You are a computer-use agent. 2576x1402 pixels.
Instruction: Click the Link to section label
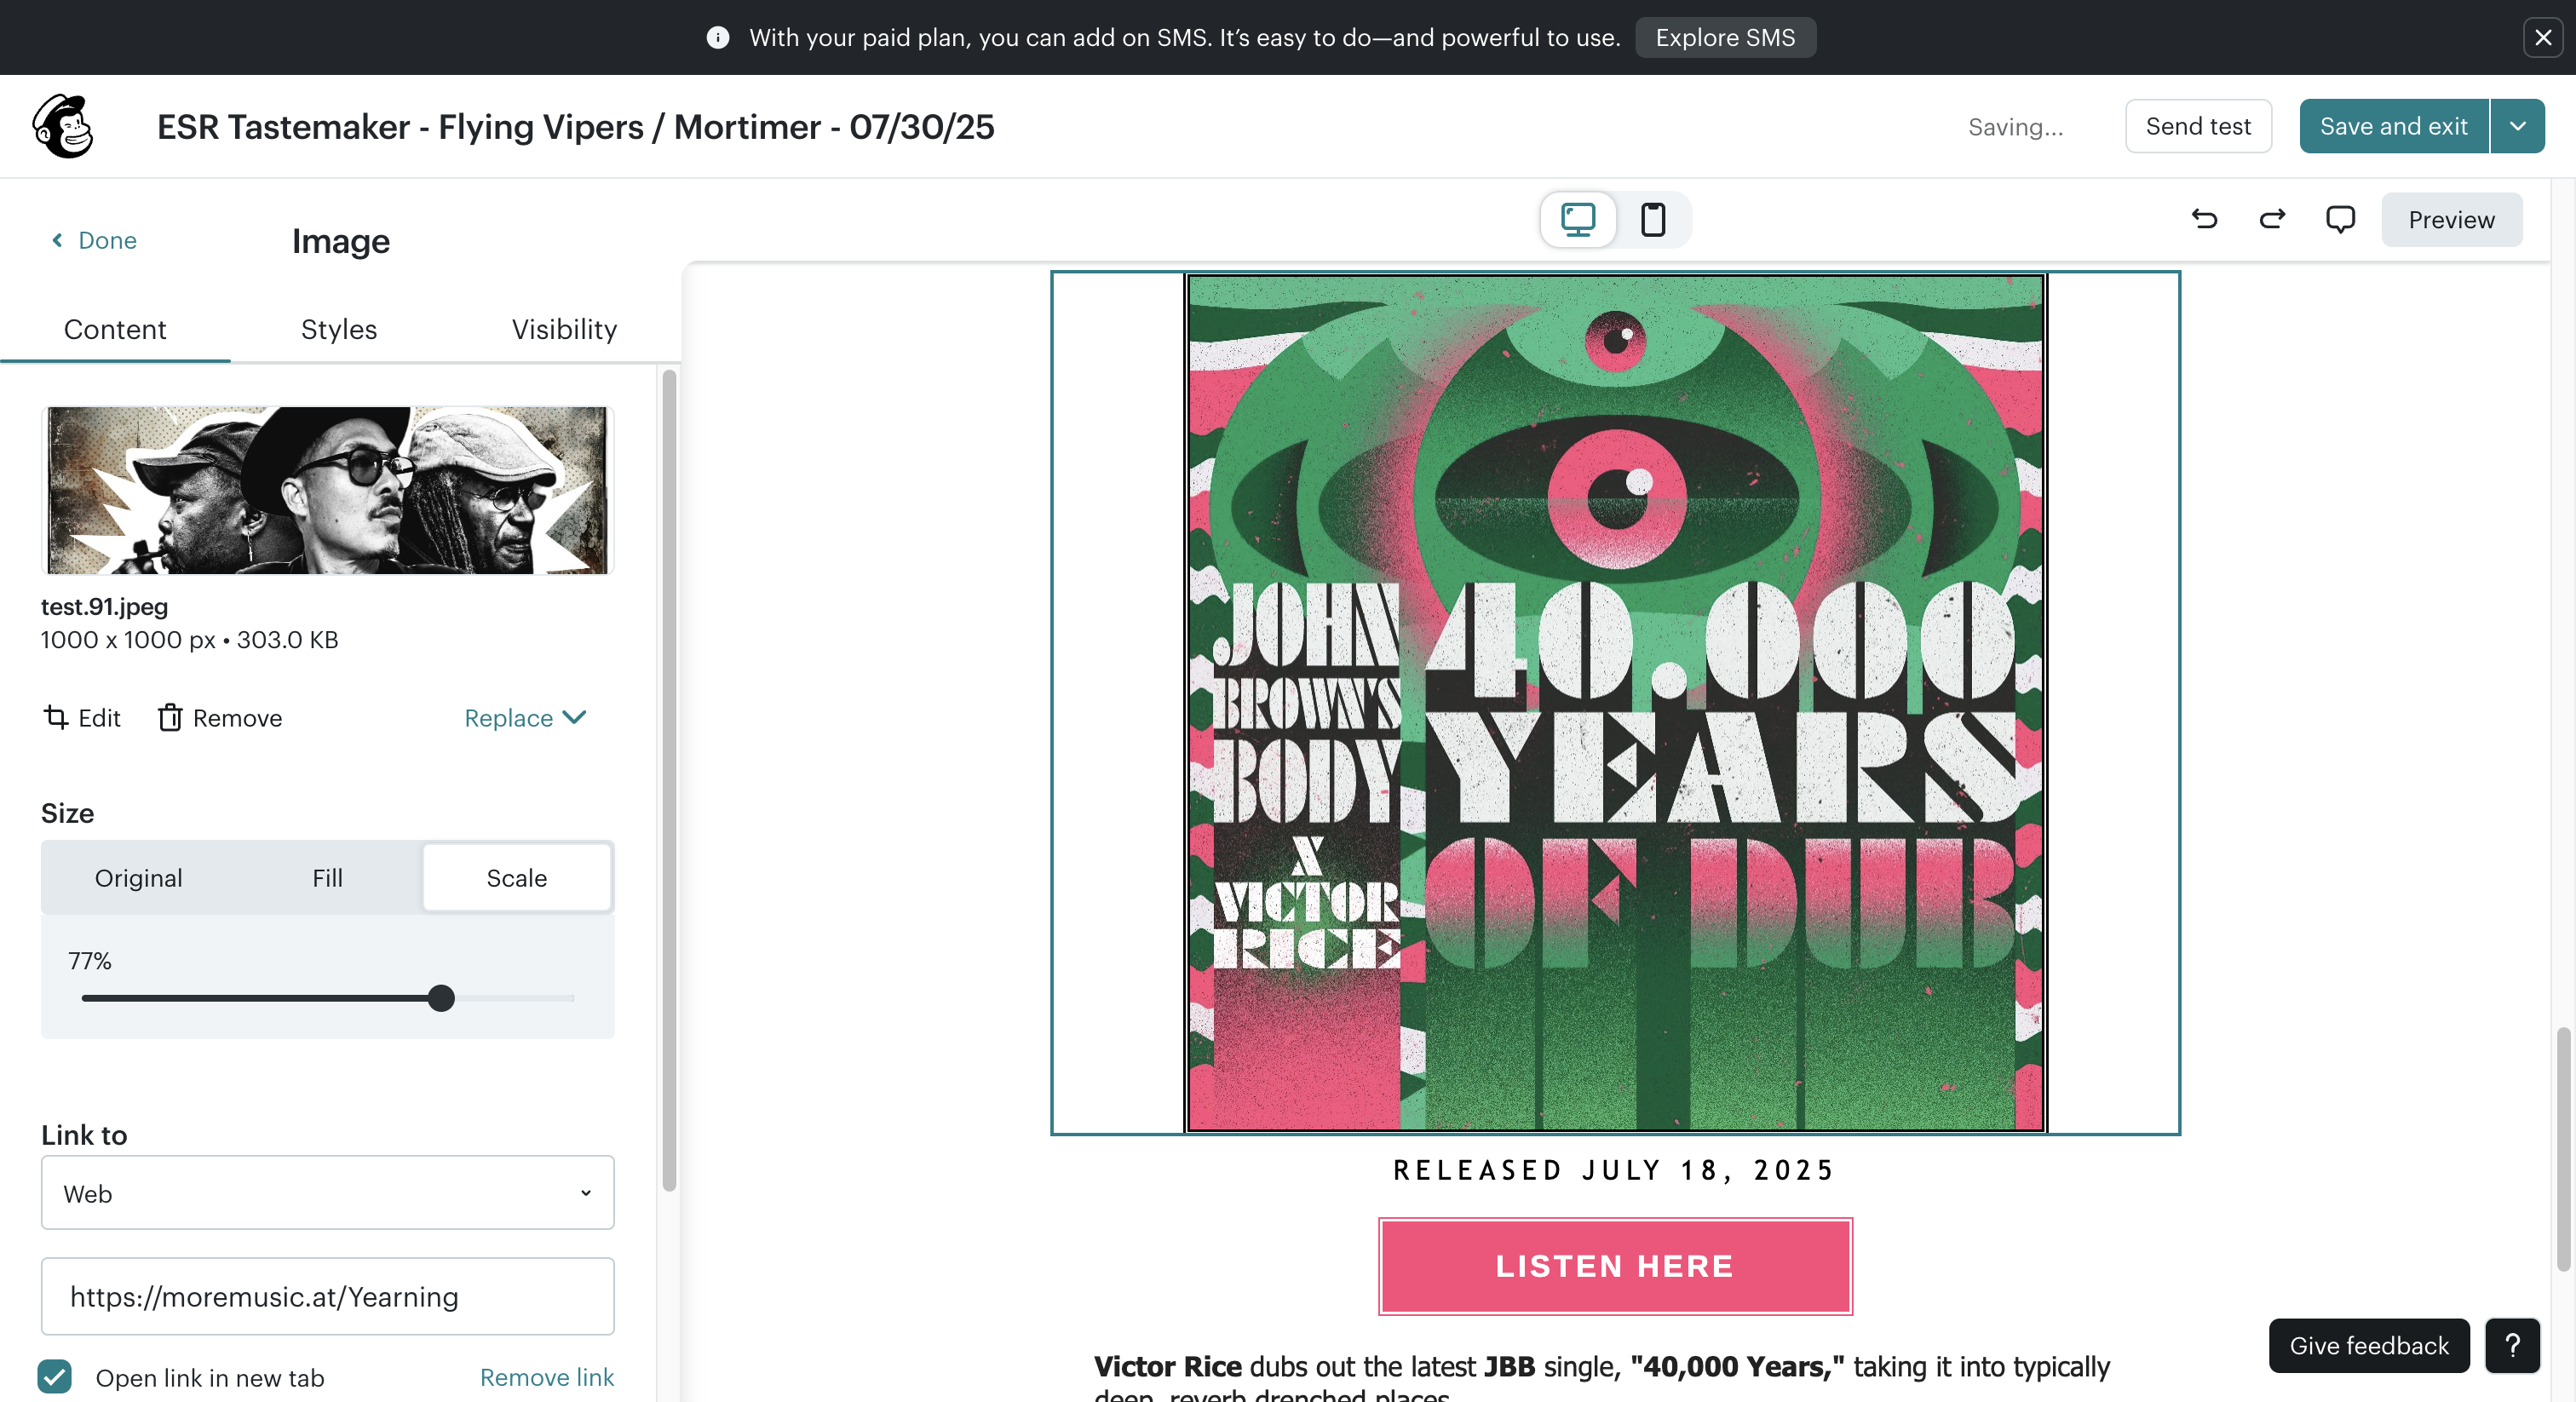tap(84, 1135)
